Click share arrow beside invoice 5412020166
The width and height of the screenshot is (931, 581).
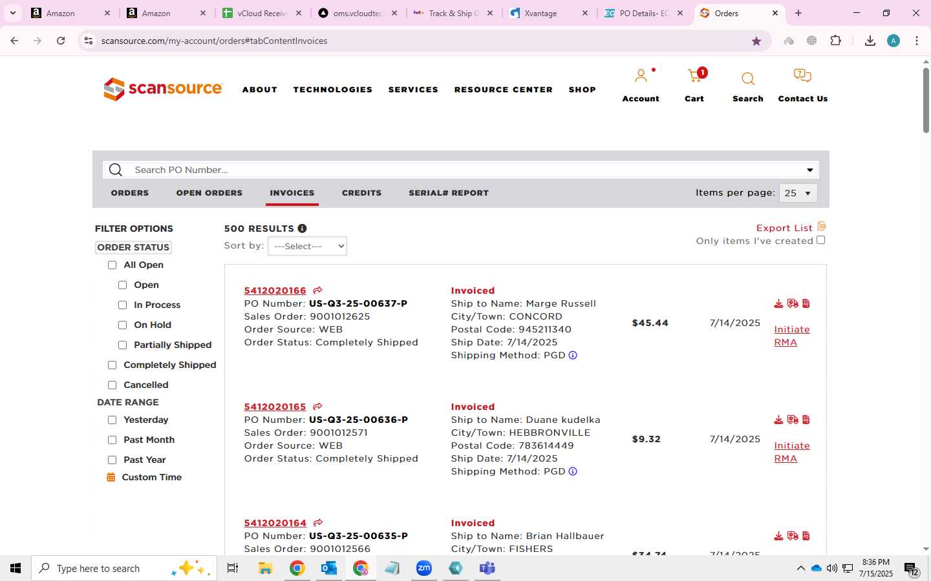pos(317,290)
